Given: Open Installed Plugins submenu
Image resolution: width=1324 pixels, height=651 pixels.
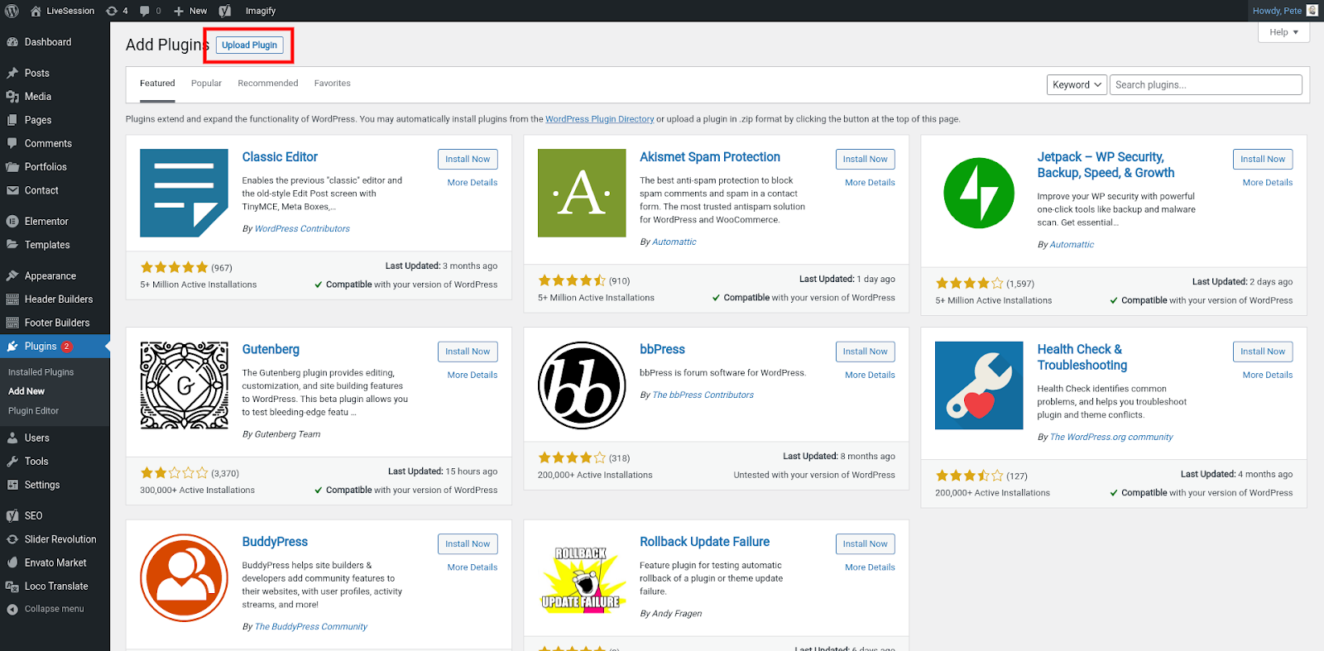Looking at the screenshot, I should coord(41,372).
